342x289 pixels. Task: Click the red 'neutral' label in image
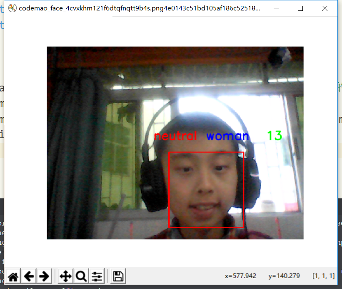point(175,136)
